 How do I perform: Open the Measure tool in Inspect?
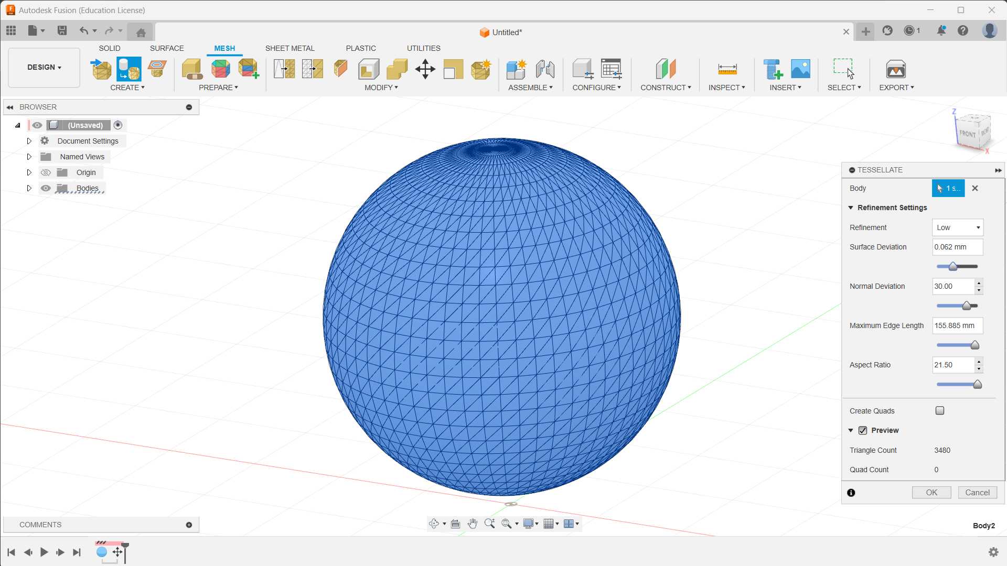tap(727, 69)
